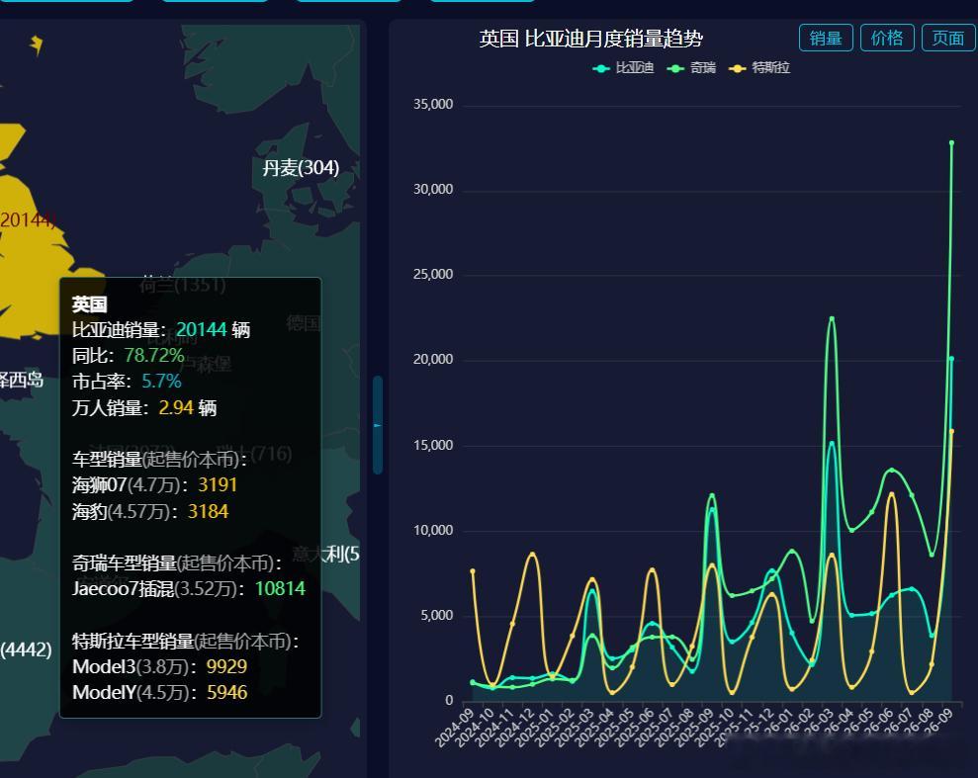The height and width of the screenshot is (778, 978).
Task: Click 万人销量 2.94 value in tooltip
Action: [x=176, y=407]
